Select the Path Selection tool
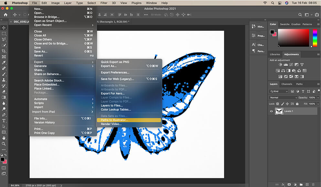 [4, 126]
